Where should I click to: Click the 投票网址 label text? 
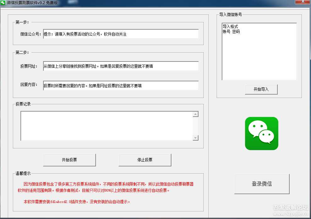click(x=29, y=66)
